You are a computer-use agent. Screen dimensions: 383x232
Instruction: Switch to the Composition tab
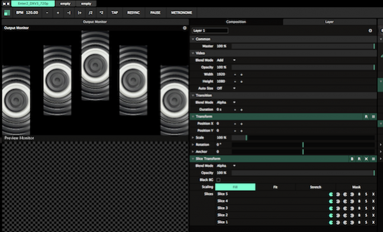pos(236,22)
